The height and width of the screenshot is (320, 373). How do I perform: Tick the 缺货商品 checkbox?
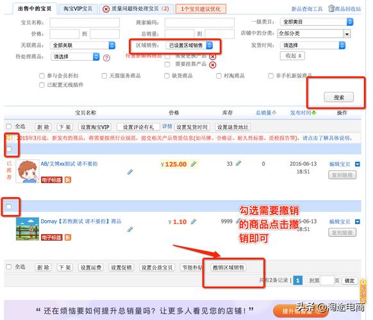pos(167,76)
